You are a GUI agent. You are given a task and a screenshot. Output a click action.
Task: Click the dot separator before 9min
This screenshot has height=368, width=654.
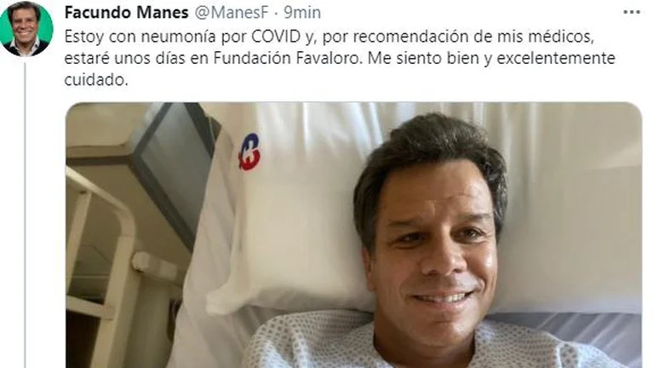276,14
